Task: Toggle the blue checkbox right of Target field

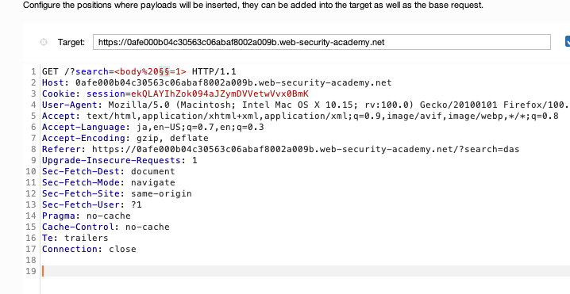Action: pos(568,42)
